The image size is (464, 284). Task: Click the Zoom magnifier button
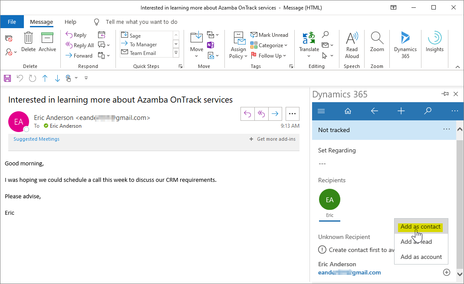point(377,42)
